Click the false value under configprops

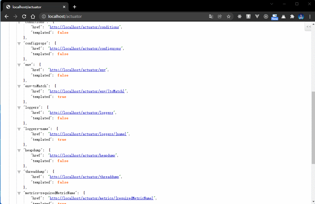63,54
